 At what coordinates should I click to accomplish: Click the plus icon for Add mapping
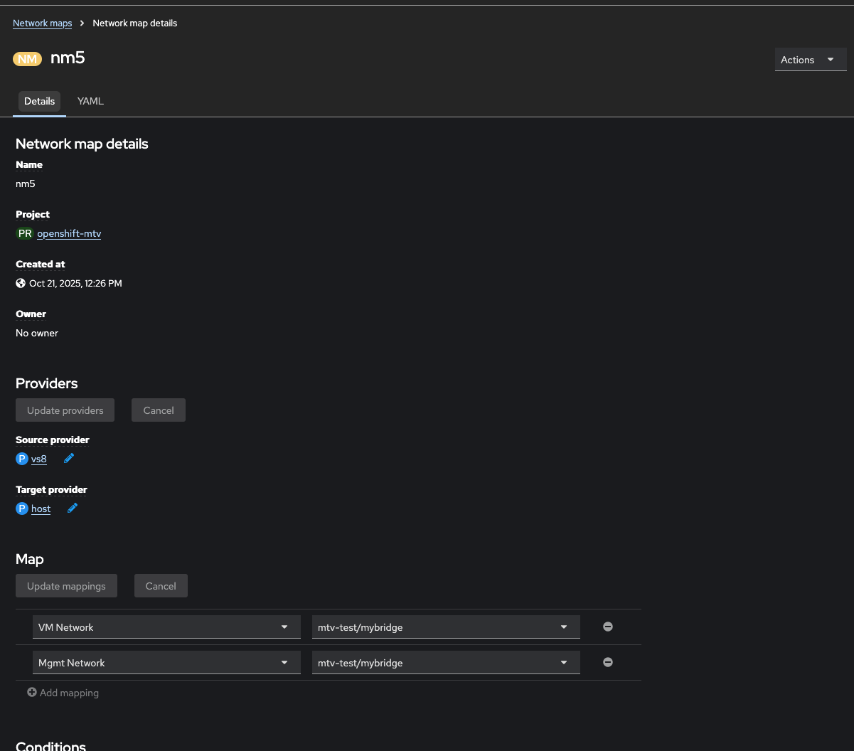point(32,692)
